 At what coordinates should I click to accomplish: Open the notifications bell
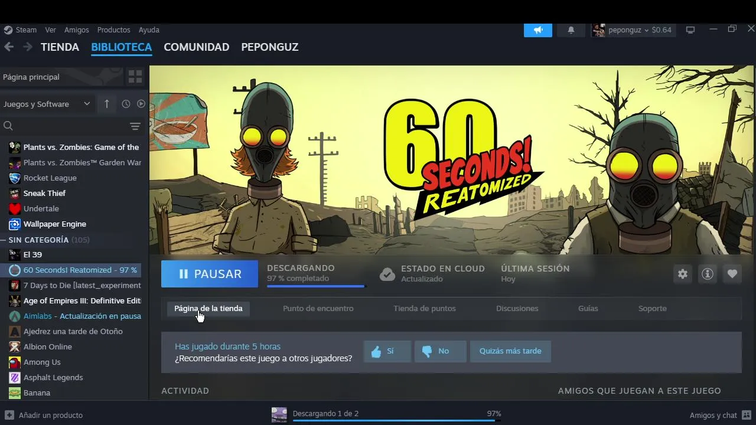tap(571, 30)
